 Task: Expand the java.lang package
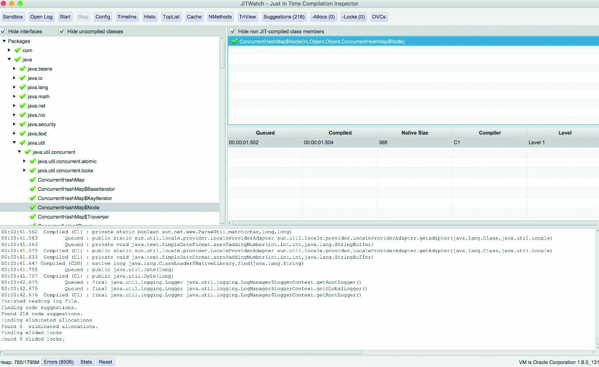14,87
